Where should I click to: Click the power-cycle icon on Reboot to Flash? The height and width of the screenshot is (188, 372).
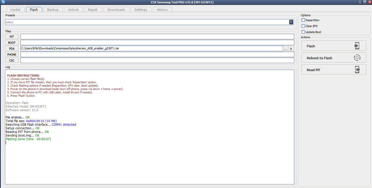[357, 58]
